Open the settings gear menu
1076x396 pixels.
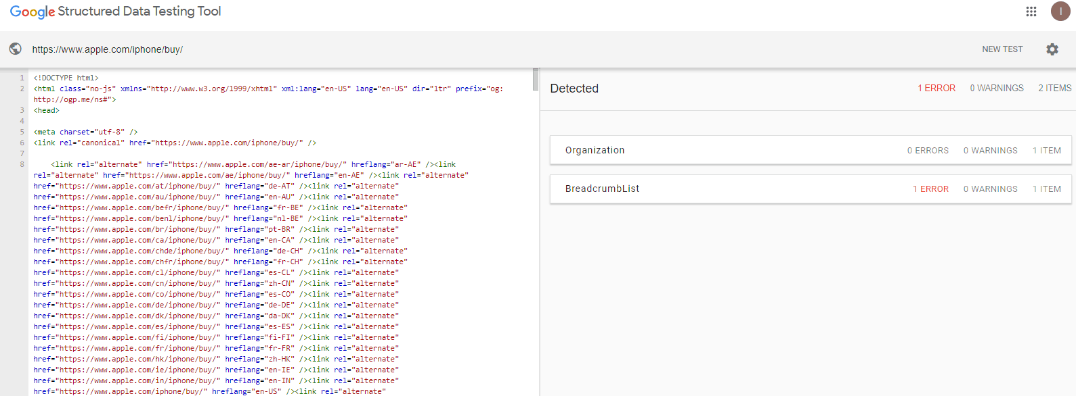pos(1052,49)
